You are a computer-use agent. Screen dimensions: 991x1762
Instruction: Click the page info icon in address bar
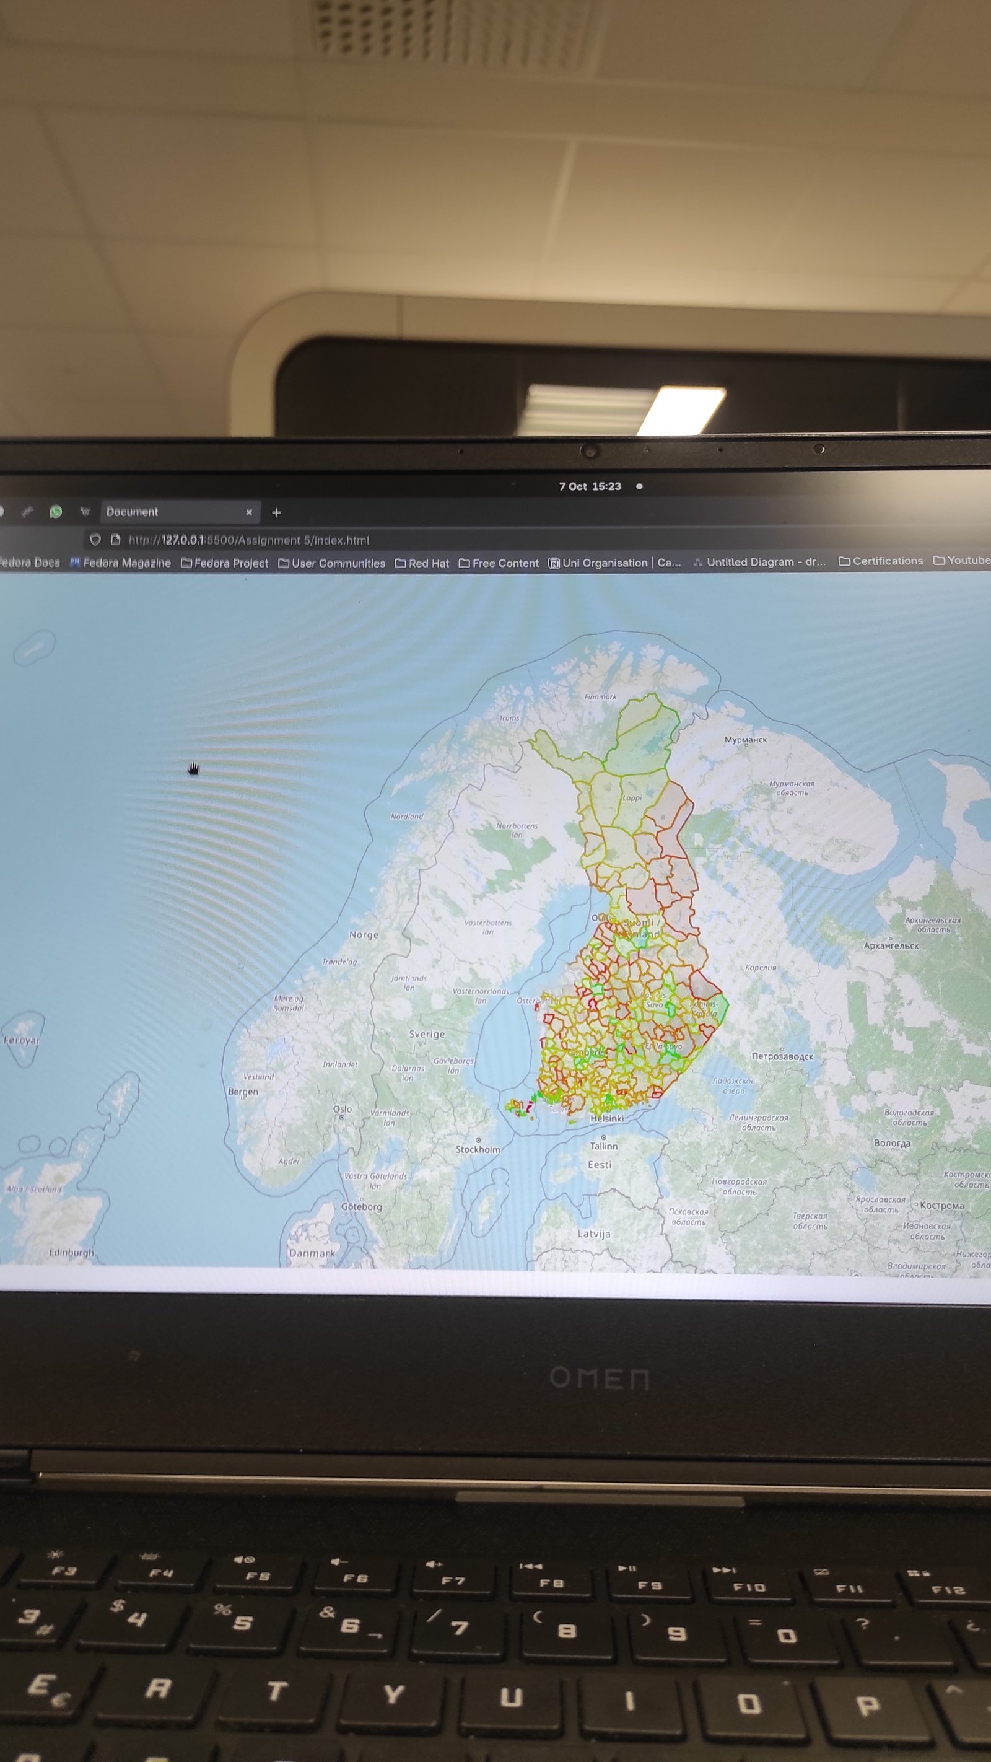click(116, 540)
